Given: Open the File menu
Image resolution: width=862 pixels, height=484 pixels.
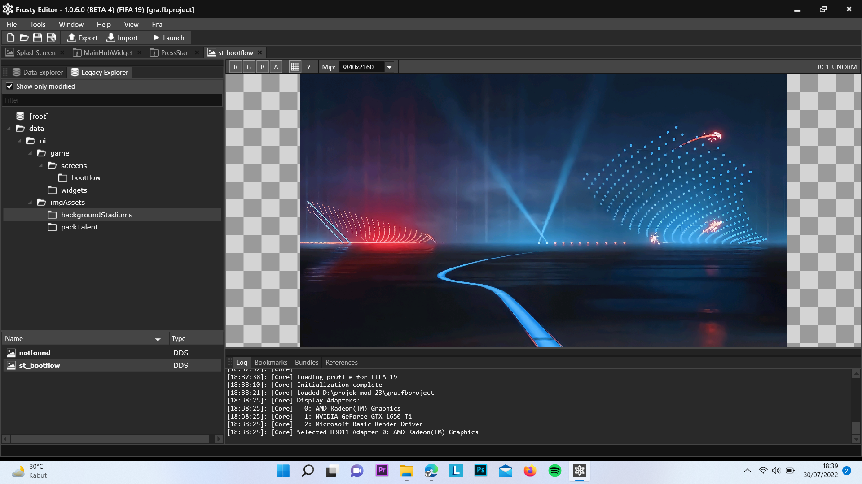Looking at the screenshot, I should pyautogui.click(x=12, y=24).
